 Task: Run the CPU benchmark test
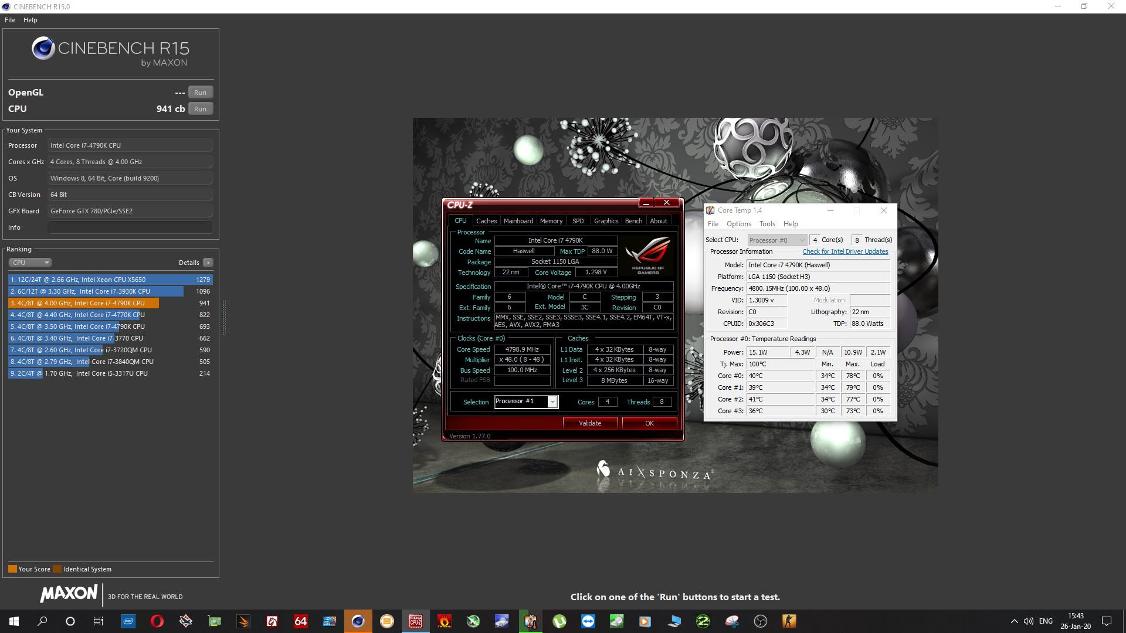coord(200,109)
